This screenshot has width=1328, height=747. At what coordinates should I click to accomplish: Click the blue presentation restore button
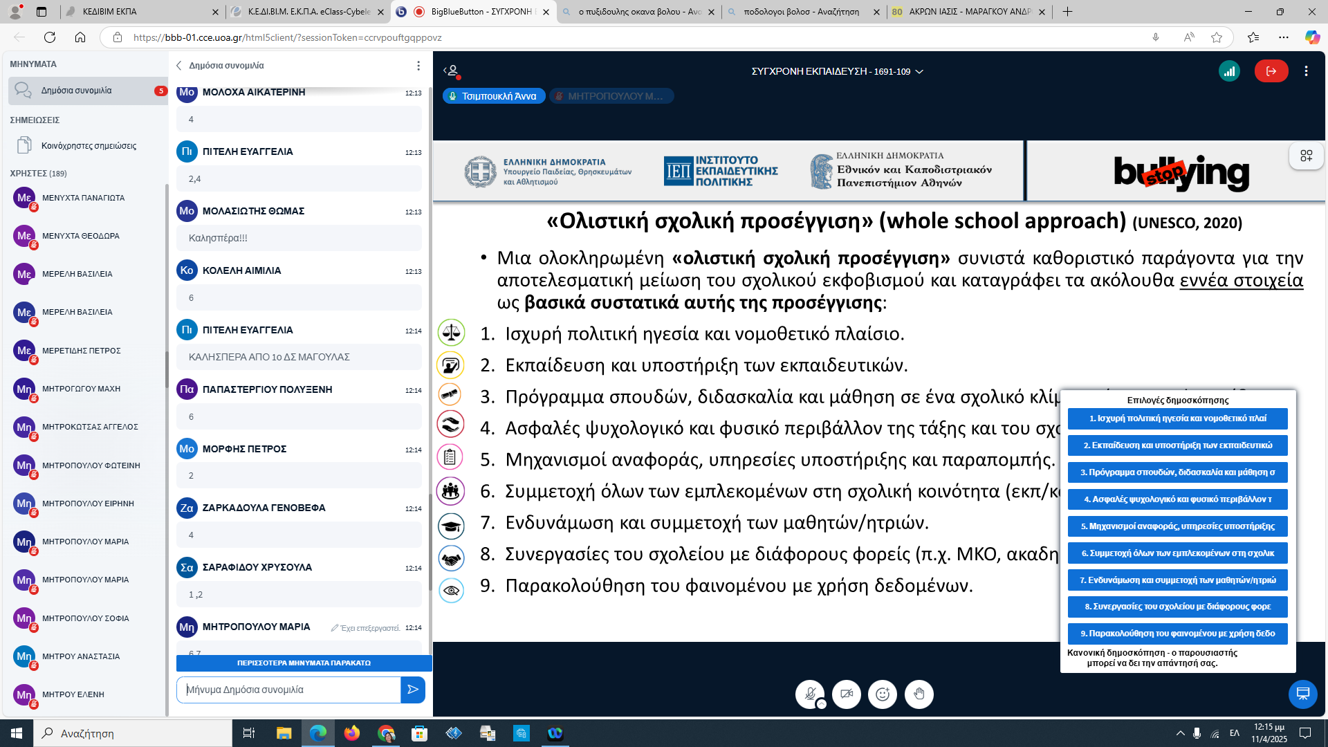(x=1302, y=694)
